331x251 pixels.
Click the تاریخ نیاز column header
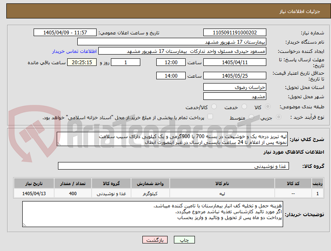tap(34, 183)
